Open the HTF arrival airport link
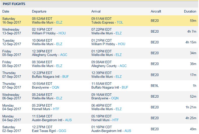The image size is (199, 134). [116, 120]
